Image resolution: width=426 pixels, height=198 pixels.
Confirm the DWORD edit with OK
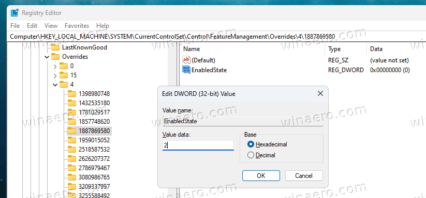click(261, 175)
